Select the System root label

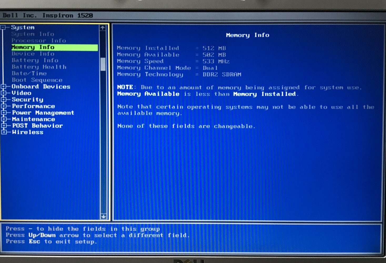tap(23, 27)
